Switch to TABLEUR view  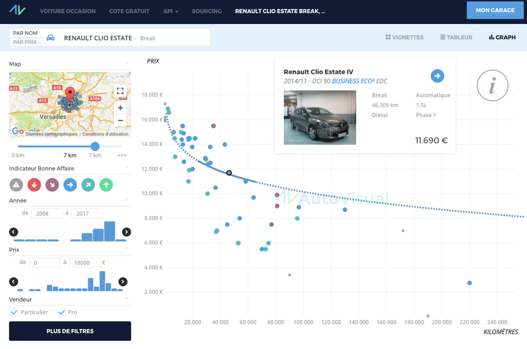pyautogui.click(x=456, y=37)
